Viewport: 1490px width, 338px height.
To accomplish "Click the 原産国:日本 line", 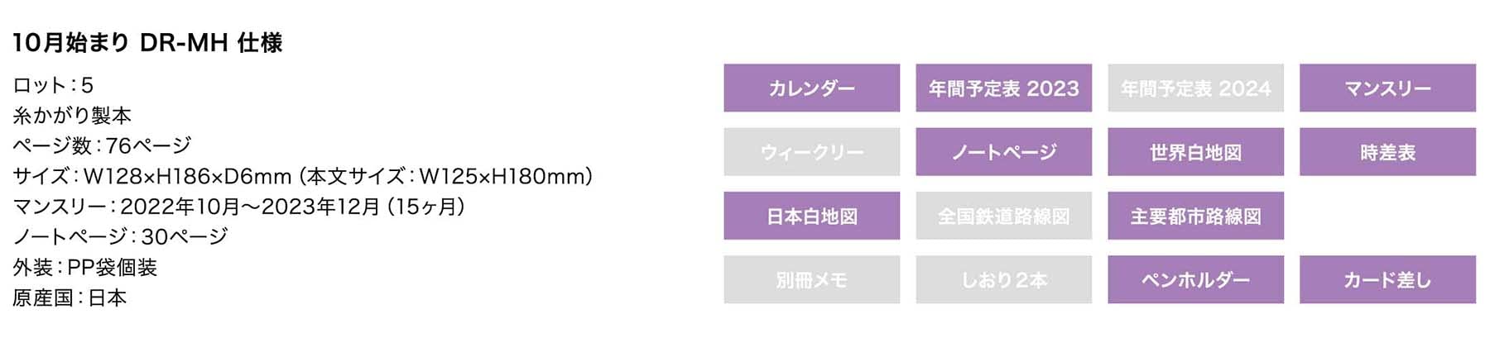I will pyautogui.click(x=70, y=298).
